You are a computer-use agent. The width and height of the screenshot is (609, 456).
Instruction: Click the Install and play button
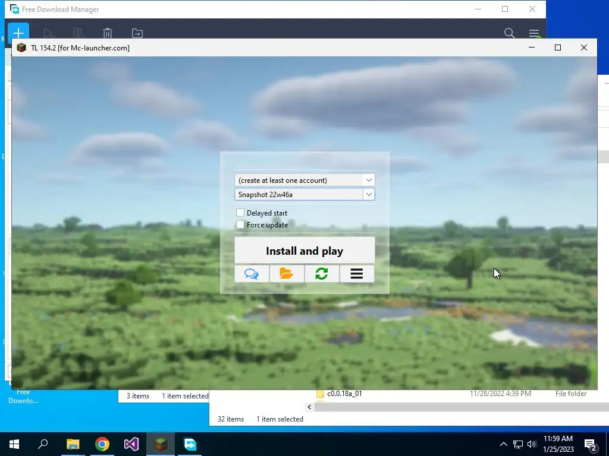pos(304,251)
